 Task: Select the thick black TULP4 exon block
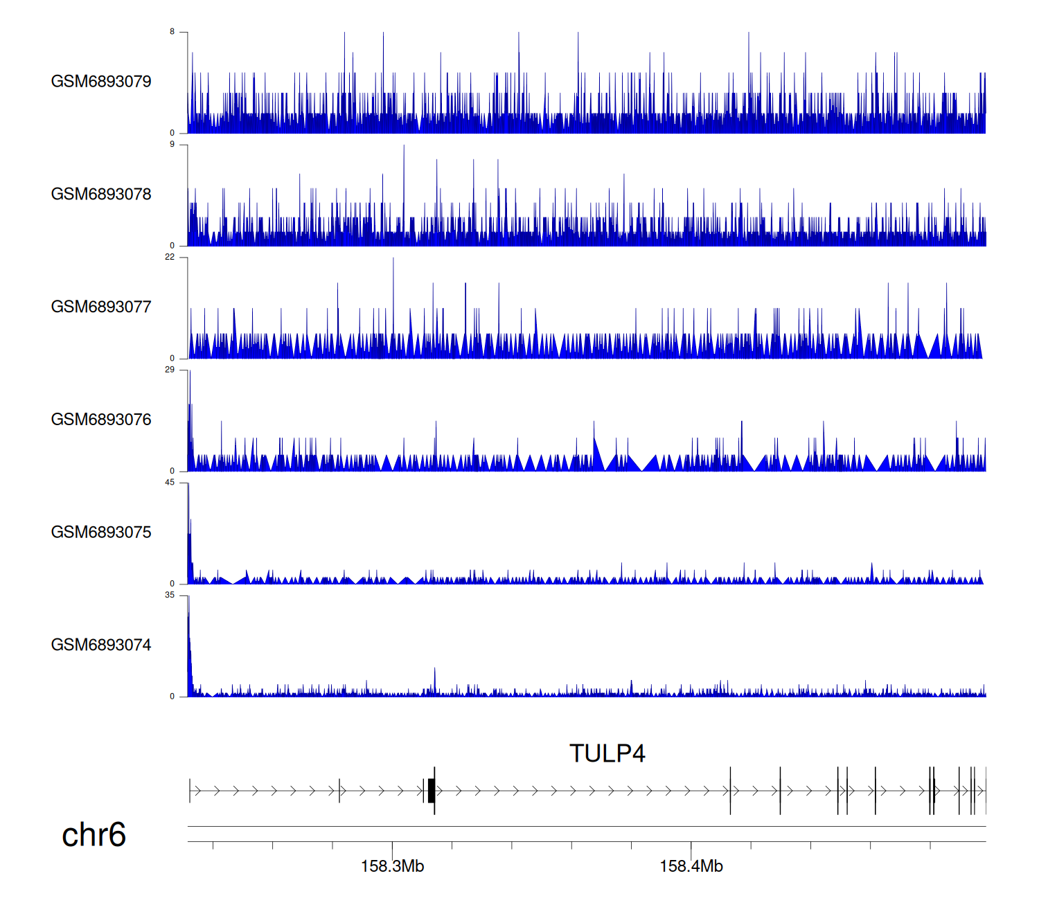click(432, 791)
